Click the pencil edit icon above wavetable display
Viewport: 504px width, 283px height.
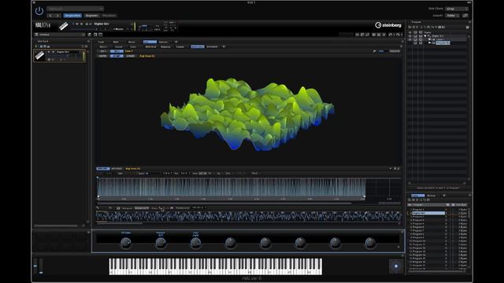[x=375, y=51]
